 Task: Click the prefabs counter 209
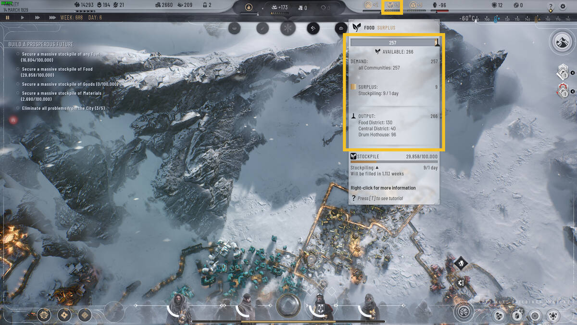185,5
